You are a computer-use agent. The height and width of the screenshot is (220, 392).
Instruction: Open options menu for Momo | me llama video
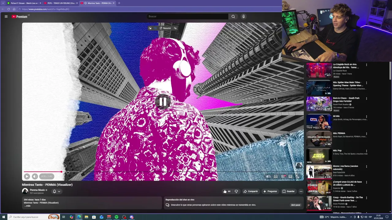(x=366, y=167)
